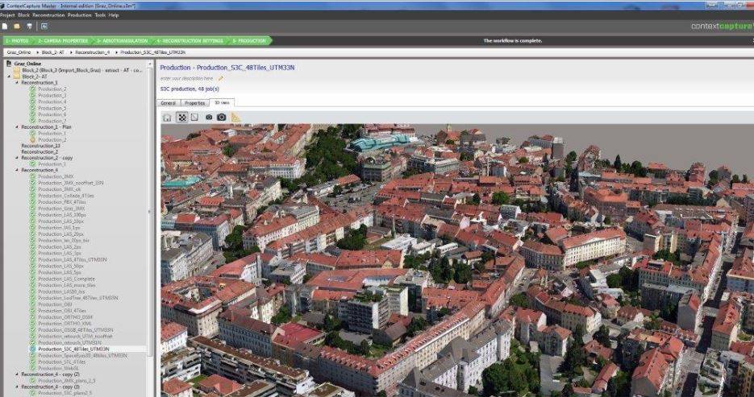Select Production_LodTree_48Tiles_UTM33N in the tree
Viewport: 754px width, 397px height.
click(78, 298)
